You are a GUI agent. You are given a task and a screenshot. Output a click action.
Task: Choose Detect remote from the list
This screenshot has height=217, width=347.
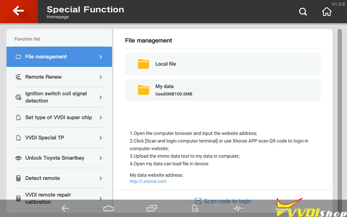(x=42, y=178)
